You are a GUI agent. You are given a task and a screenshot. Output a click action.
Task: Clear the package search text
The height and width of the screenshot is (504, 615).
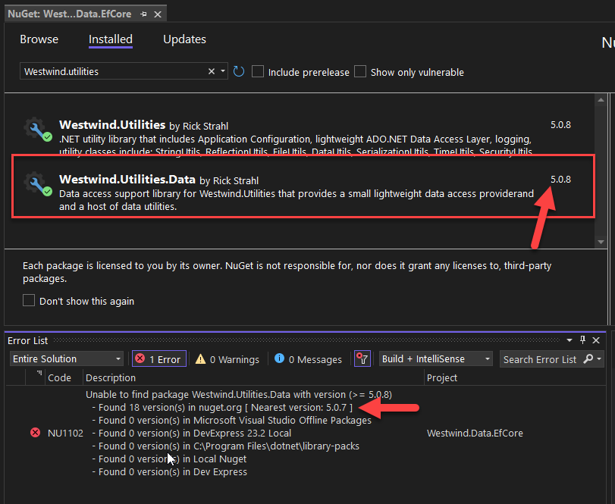point(212,71)
